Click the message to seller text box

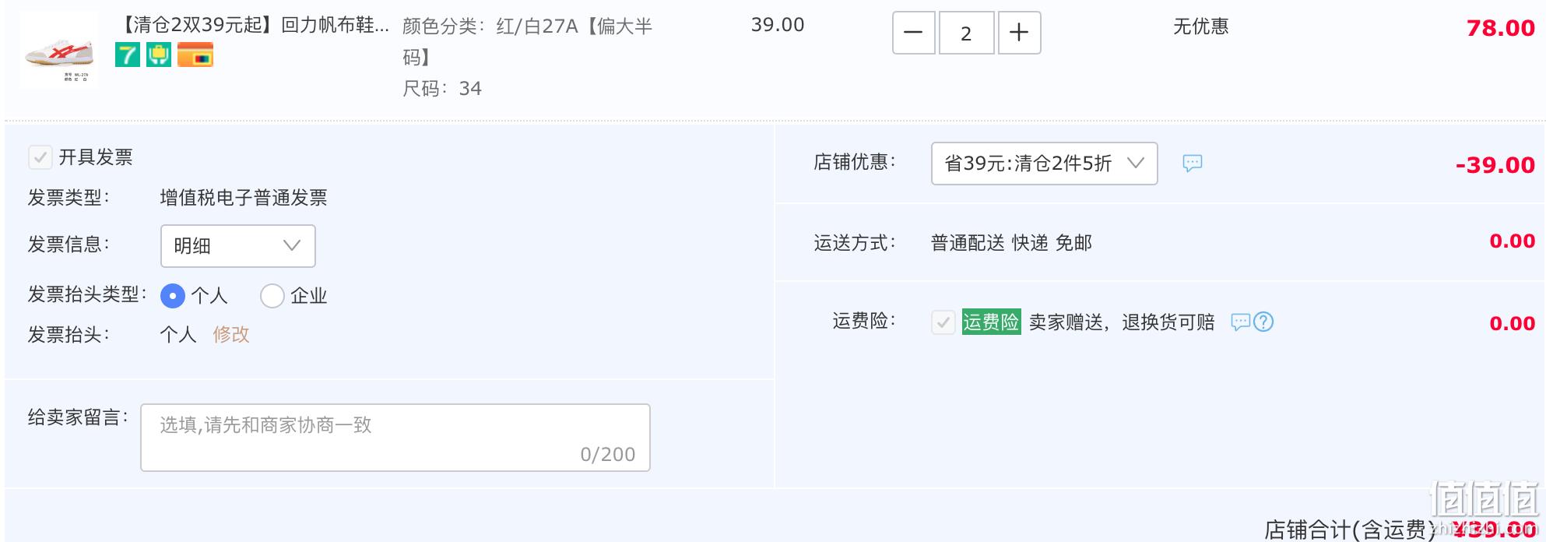pos(395,437)
